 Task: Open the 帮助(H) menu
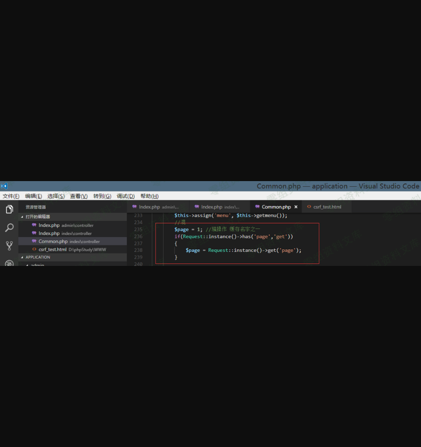coord(149,196)
